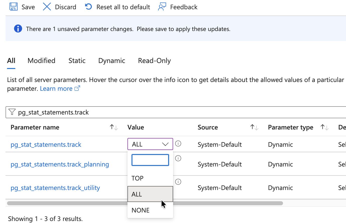Click the info icon in the unsaved changes banner
Viewport: 346px width, 223px height.
[x=18, y=28]
